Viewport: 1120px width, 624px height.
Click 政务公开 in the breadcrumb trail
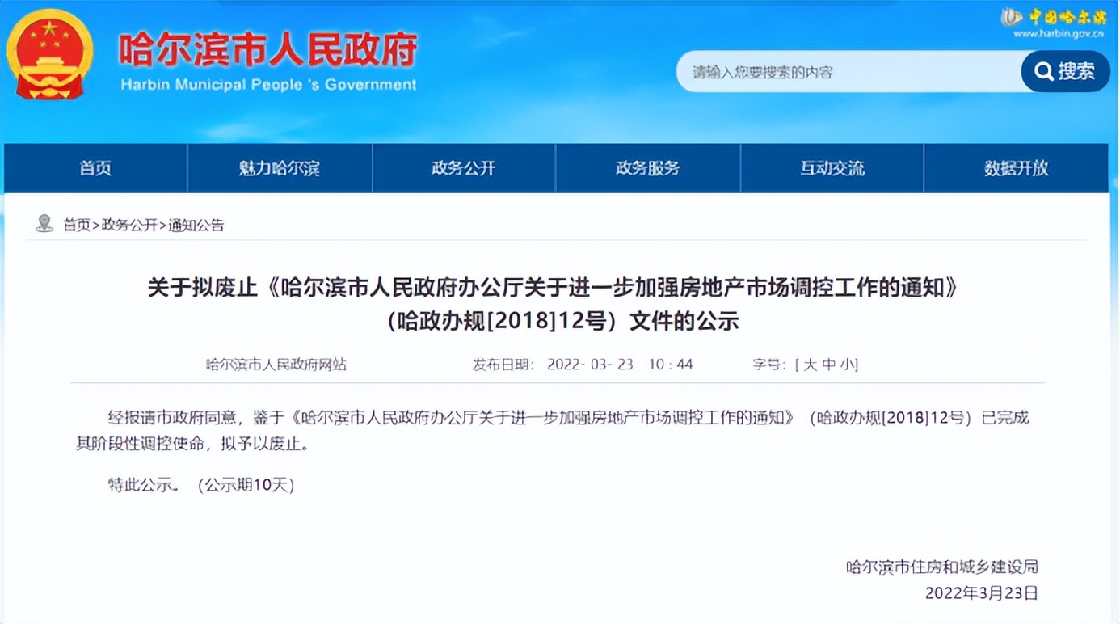129,226
